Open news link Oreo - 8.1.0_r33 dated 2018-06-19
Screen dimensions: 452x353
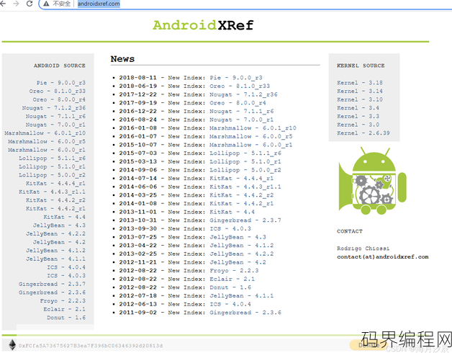pyautogui.click(x=240, y=86)
